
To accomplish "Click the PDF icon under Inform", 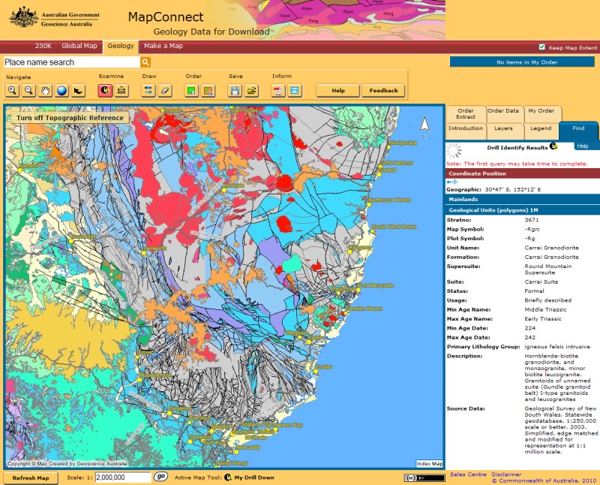I will coord(277,91).
